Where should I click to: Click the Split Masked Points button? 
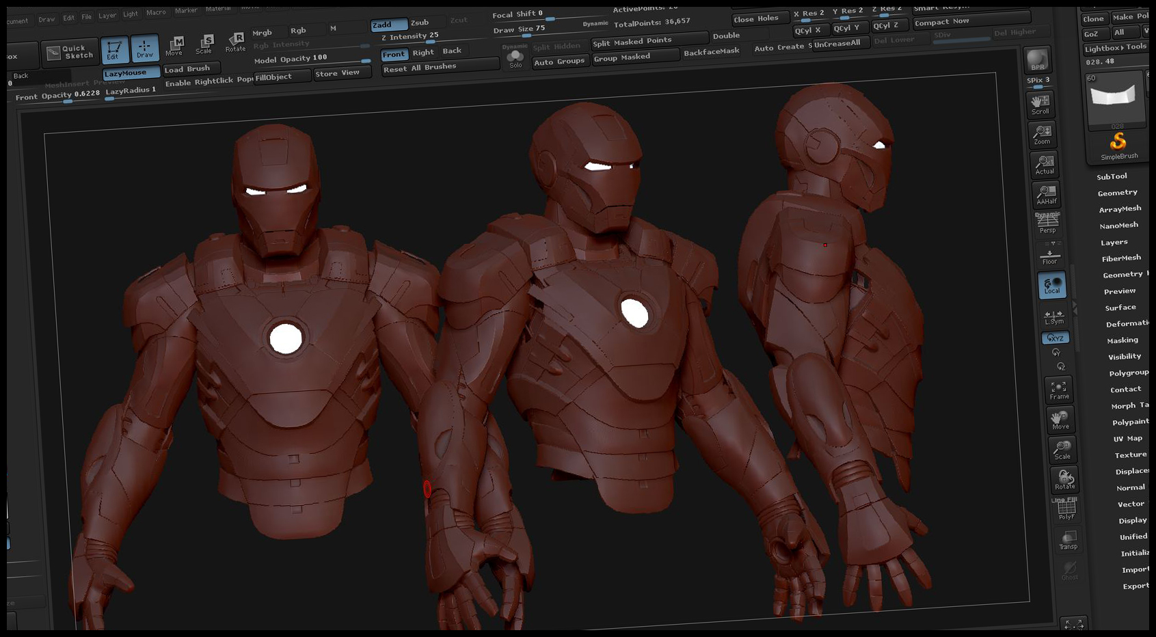pyautogui.click(x=633, y=41)
